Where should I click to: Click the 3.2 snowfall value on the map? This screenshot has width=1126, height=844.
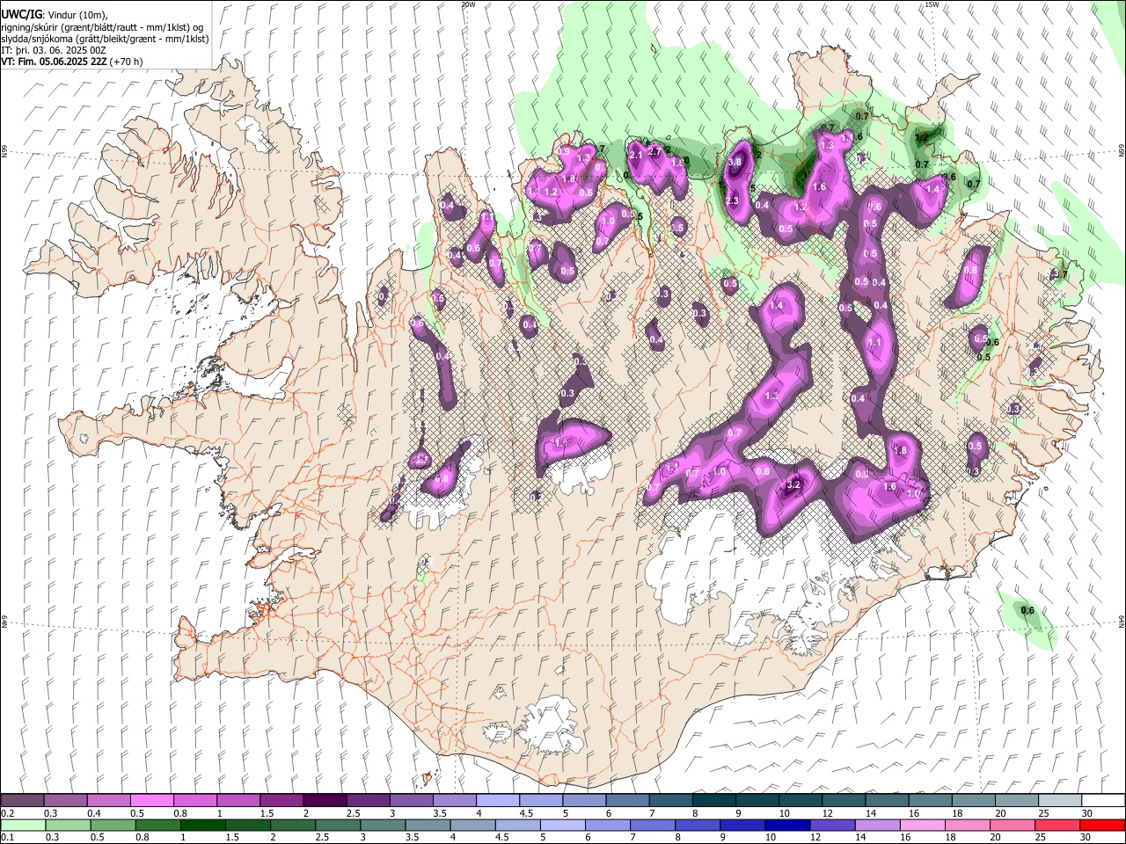(793, 484)
